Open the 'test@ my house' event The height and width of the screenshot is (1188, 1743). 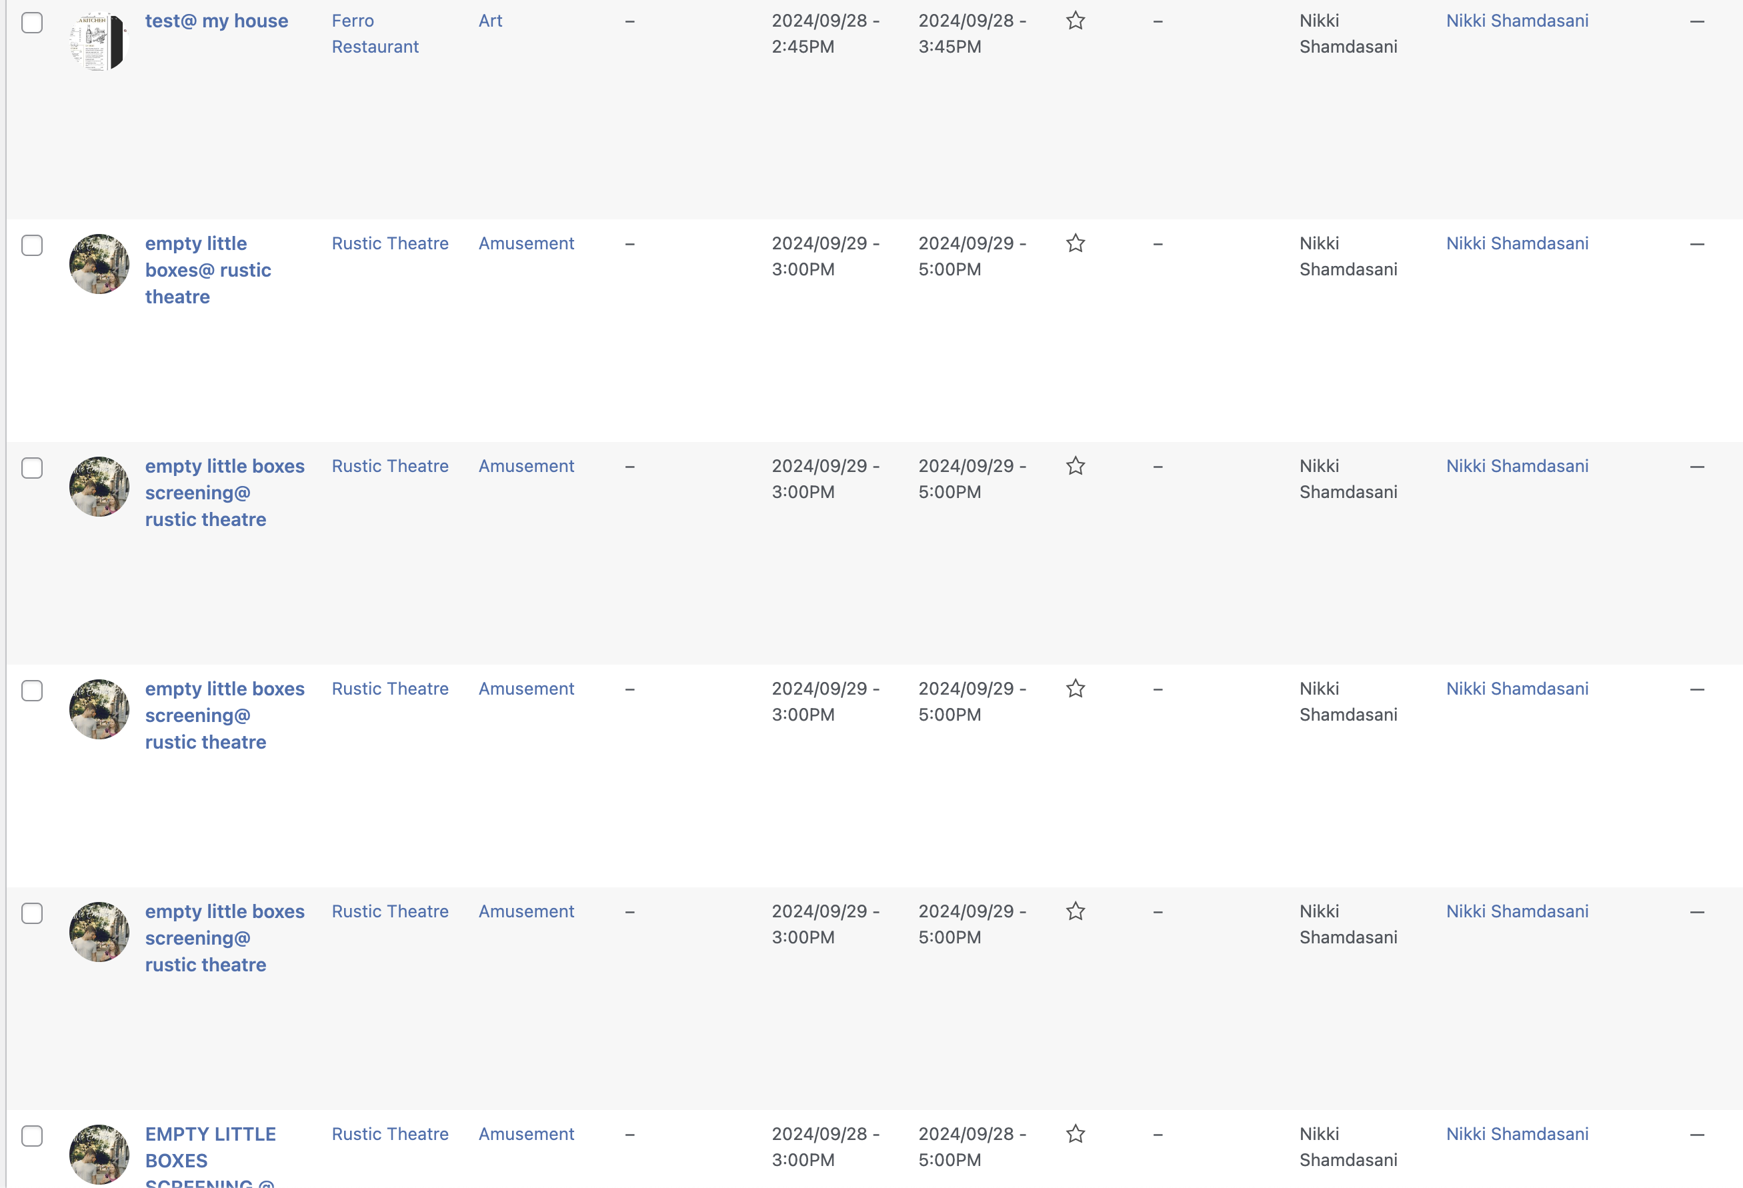[217, 21]
